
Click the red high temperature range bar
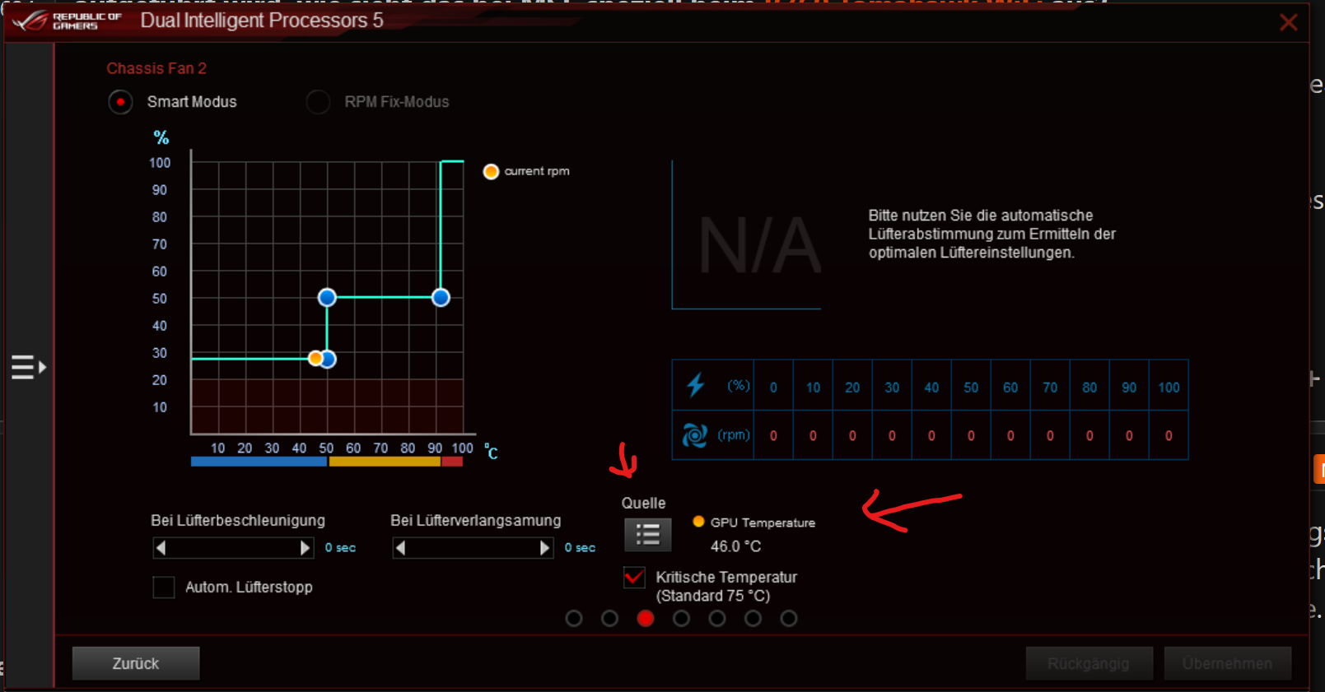[452, 462]
